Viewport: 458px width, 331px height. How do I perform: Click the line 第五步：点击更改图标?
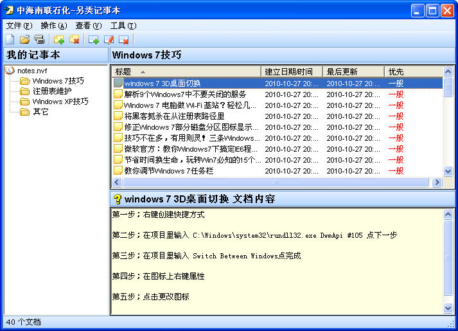coord(151,297)
